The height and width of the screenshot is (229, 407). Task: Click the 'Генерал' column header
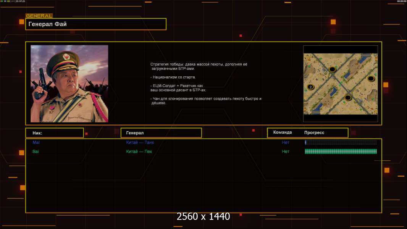point(161,133)
